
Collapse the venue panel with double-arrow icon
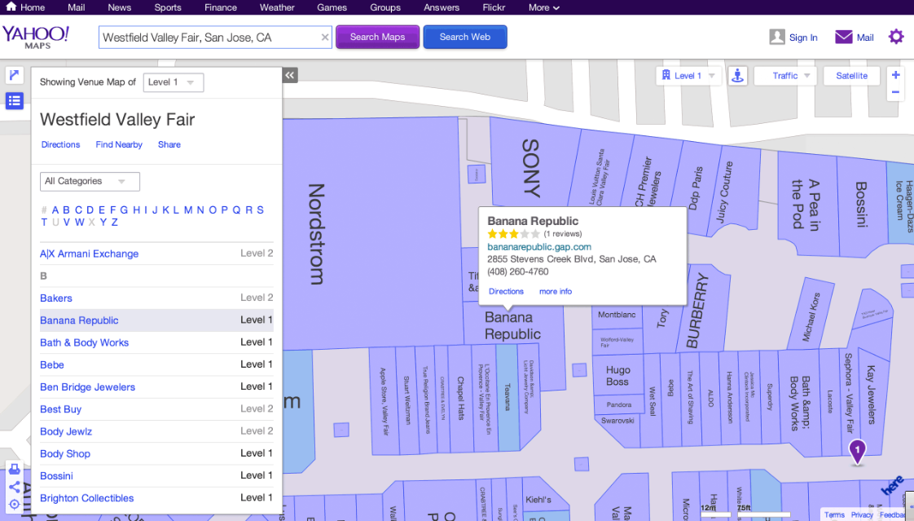tap(290, 75)
